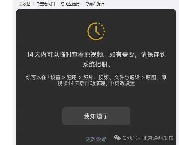The width and height of the screenshot is (179, 145).
Task: Click the magnifier icon for 查看大图
Action: 38,4
